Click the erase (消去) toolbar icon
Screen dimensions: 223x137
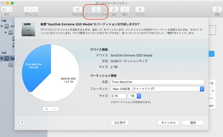(114, 10)
